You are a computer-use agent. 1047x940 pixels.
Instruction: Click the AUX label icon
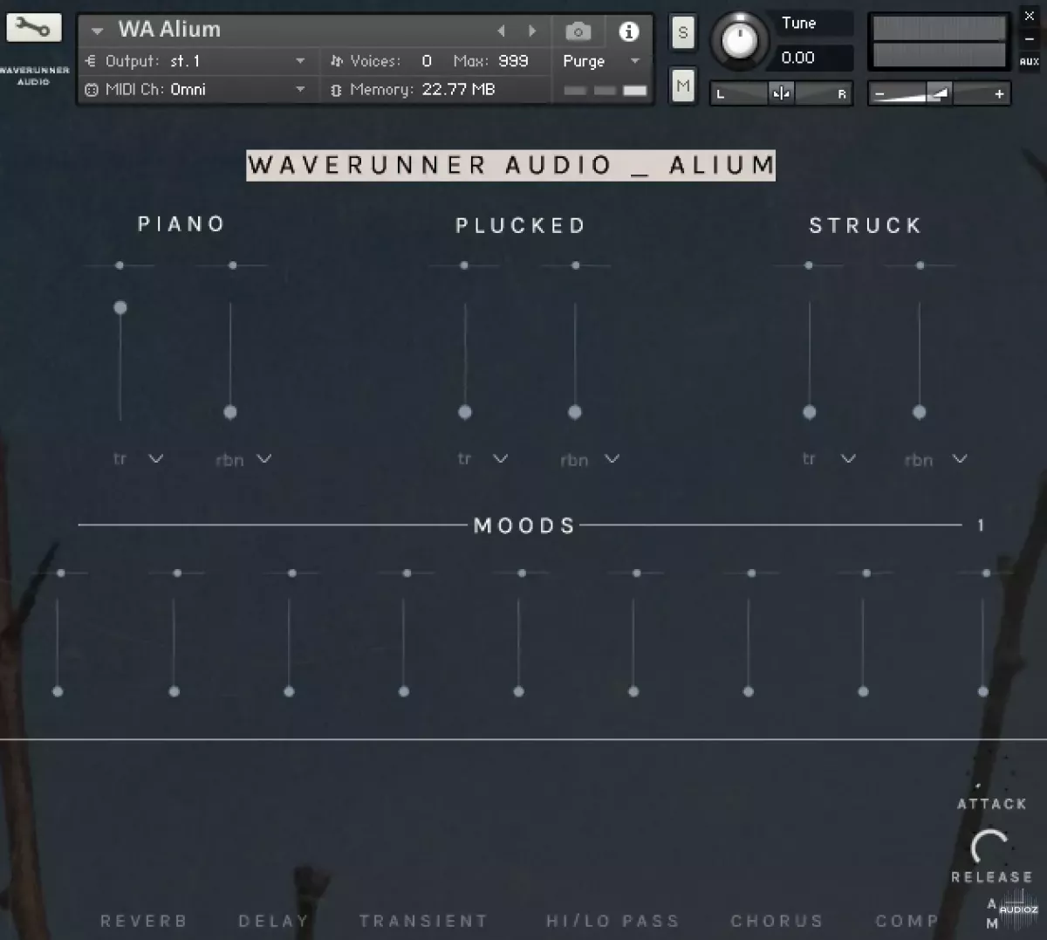[1029, 62]
